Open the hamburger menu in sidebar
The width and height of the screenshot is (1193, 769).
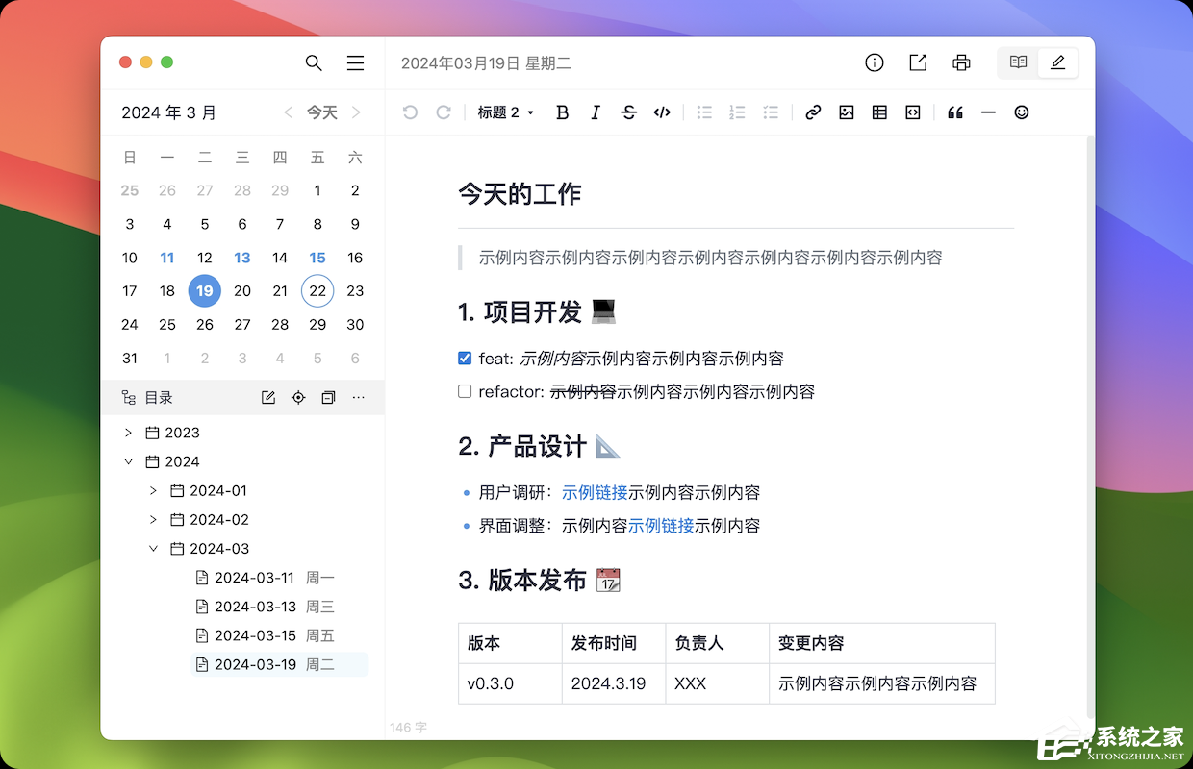[x=355, y=62]
